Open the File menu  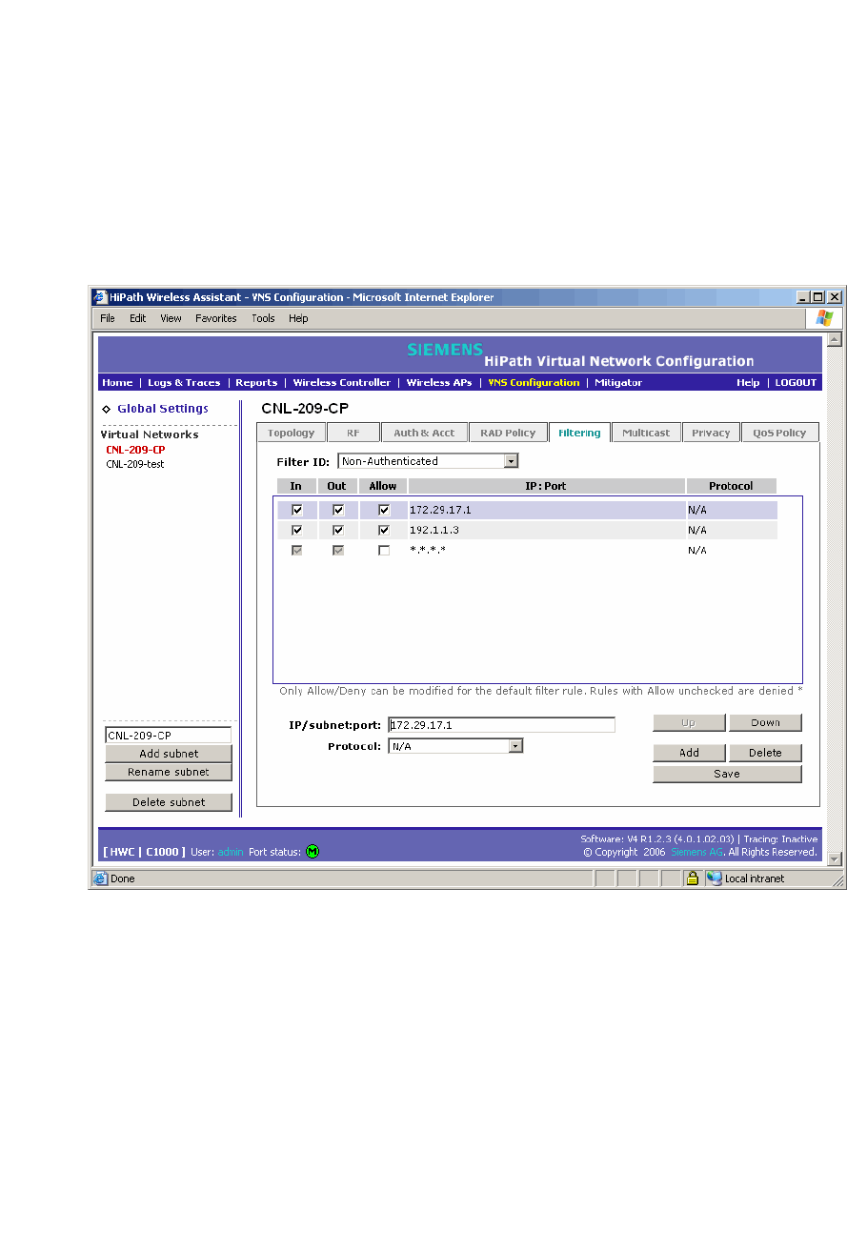108,318
